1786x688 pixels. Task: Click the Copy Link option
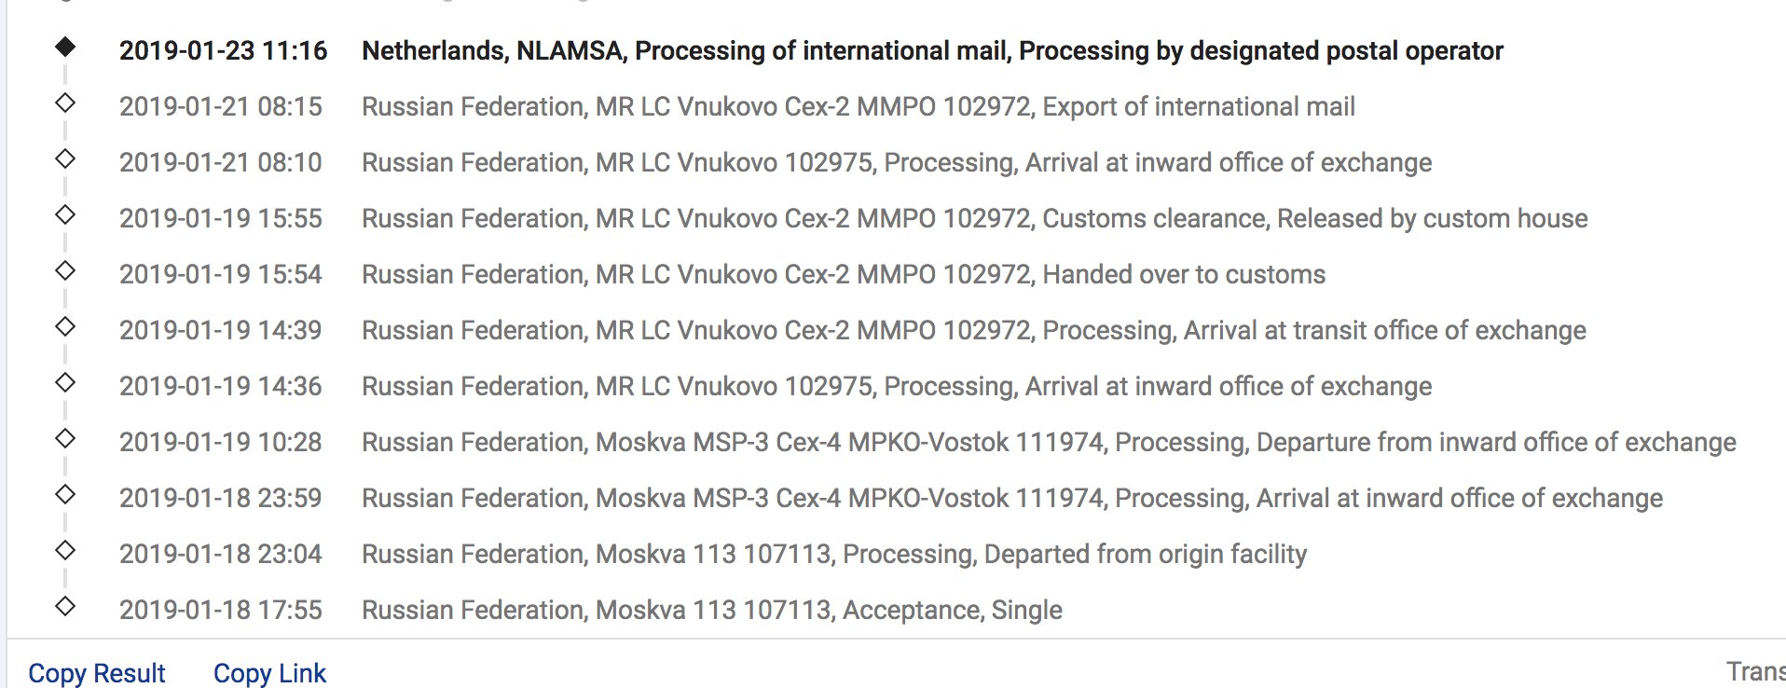tap(269, 673)
